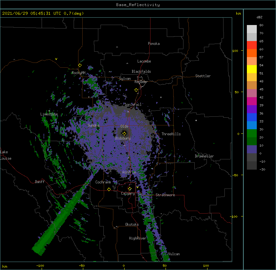Viewport: 276px width, 270px height.
Task: Click the Base_Reflectivity title
Action: click(x=138, y=5)
